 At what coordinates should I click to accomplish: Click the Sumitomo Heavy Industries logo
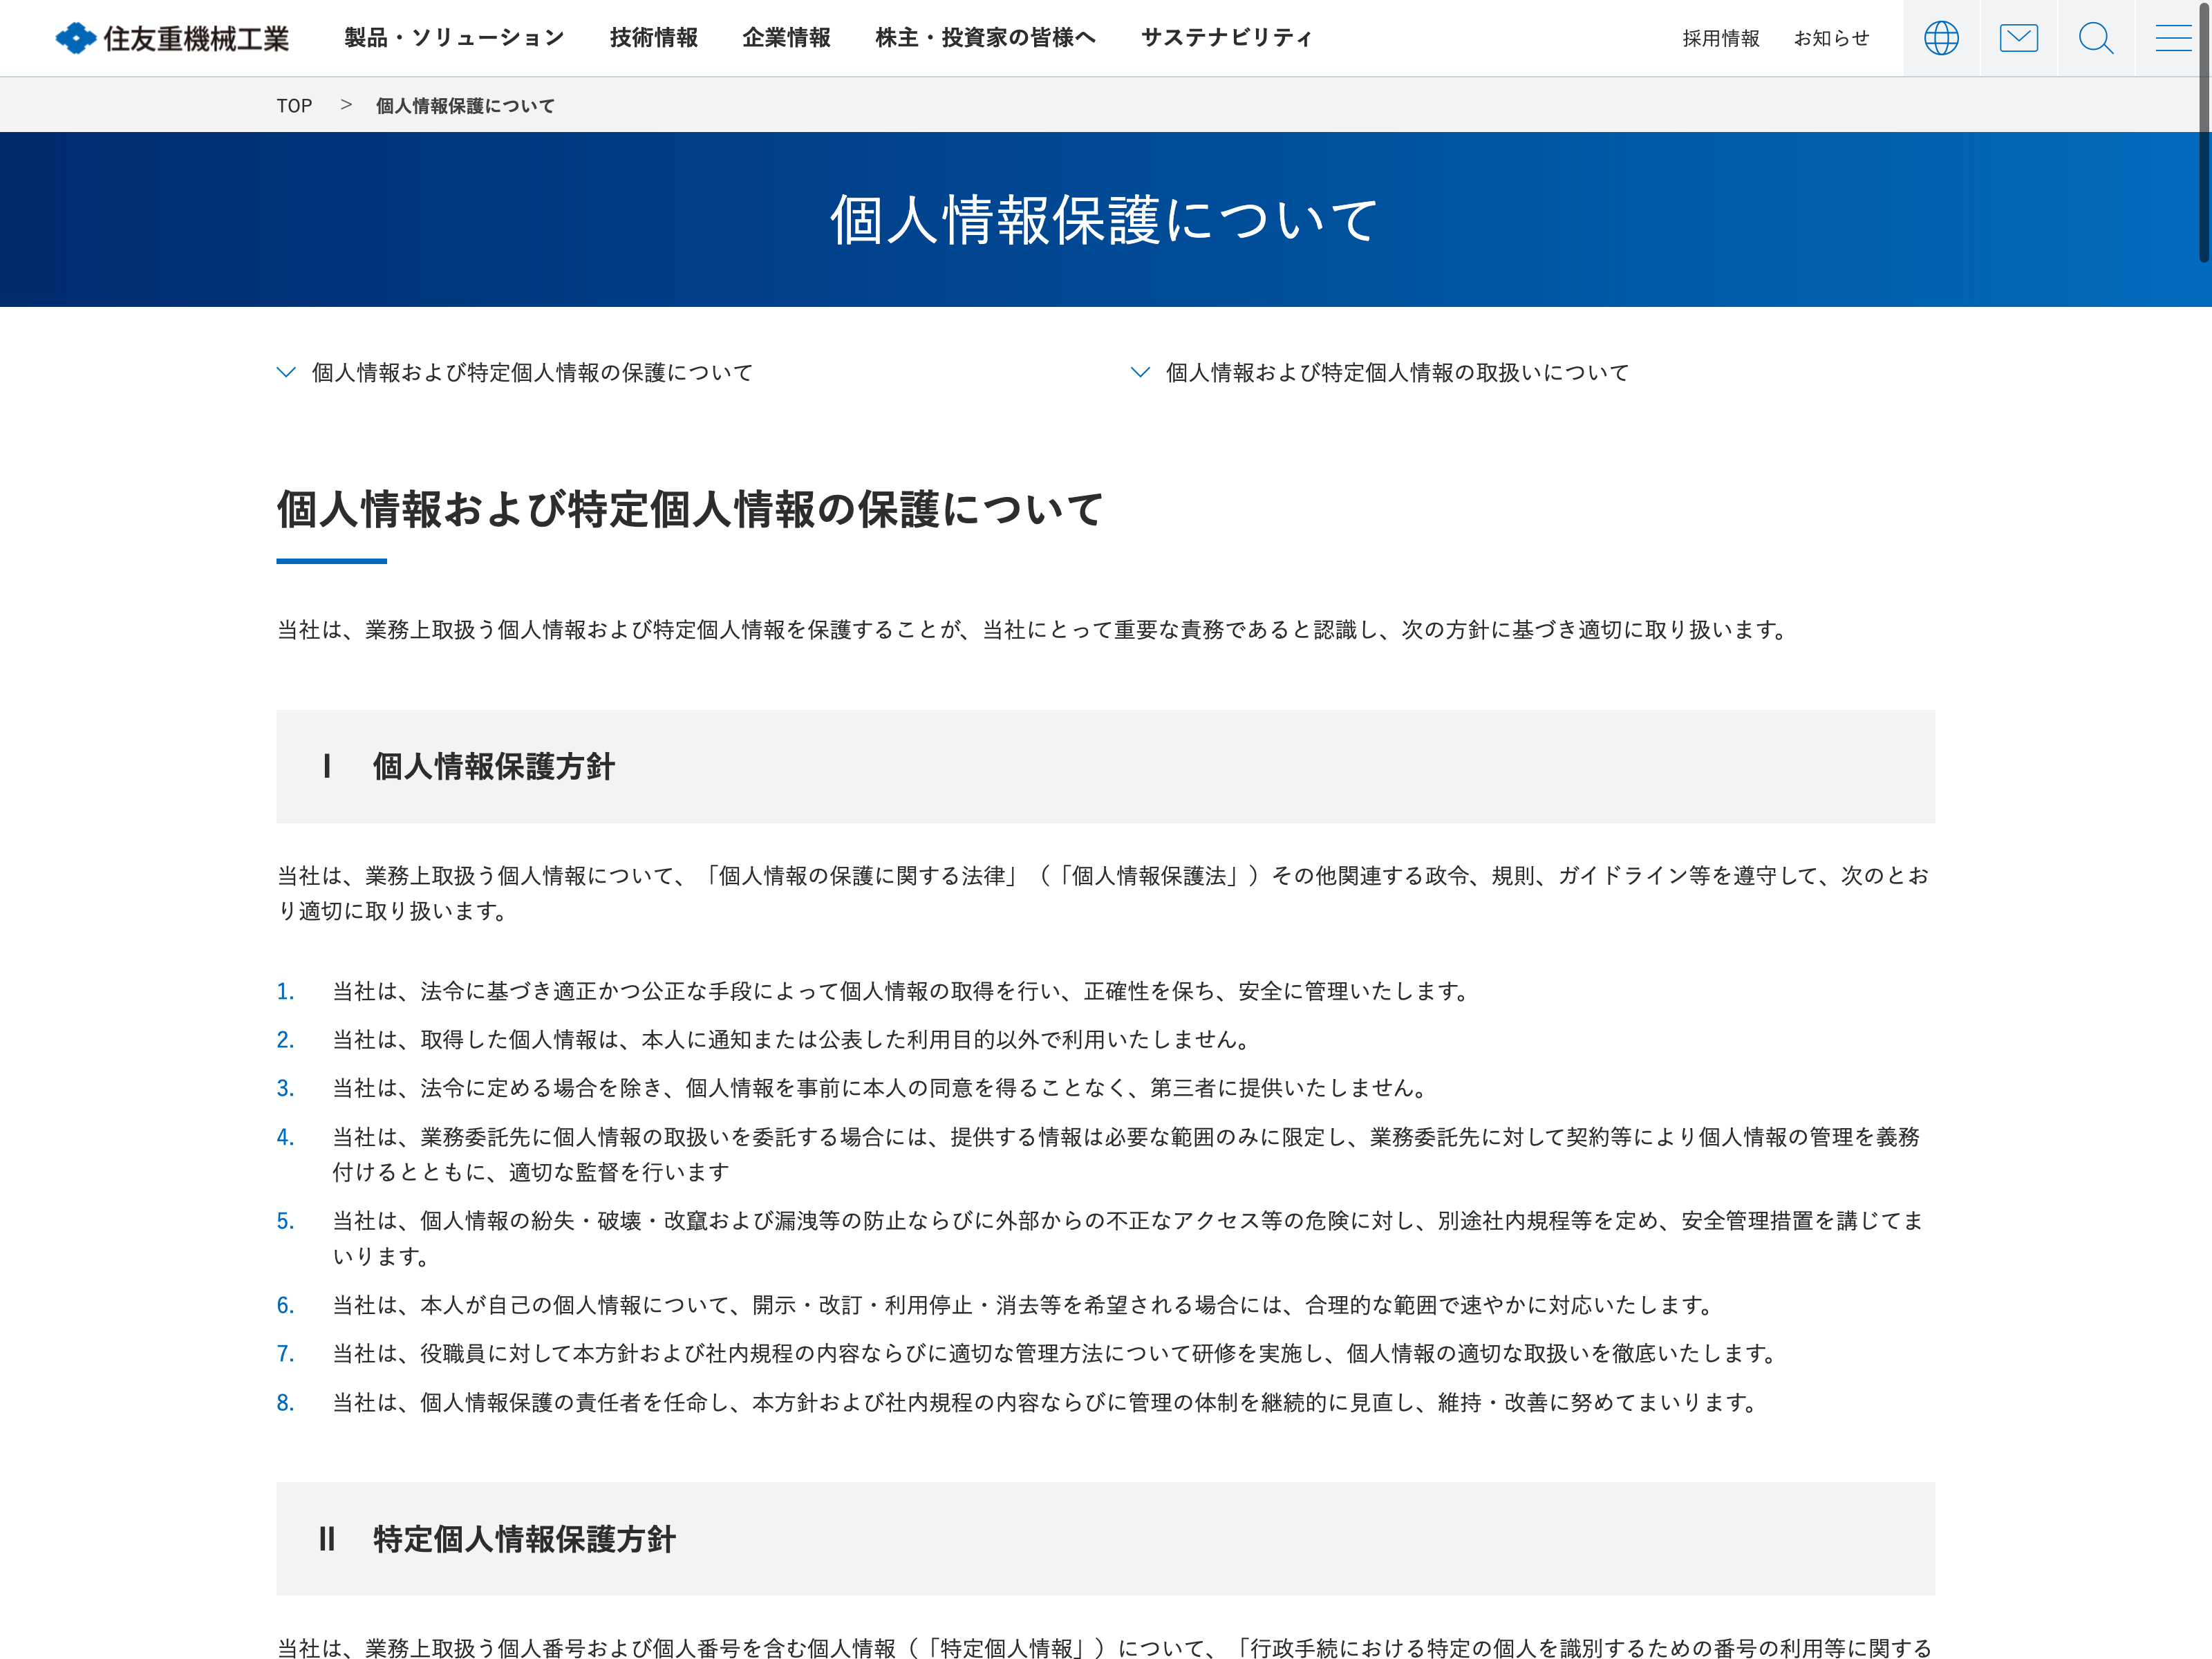click(171, 38)
